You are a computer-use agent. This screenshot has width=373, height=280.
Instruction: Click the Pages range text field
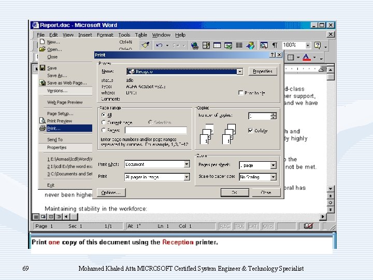(156, 130)
